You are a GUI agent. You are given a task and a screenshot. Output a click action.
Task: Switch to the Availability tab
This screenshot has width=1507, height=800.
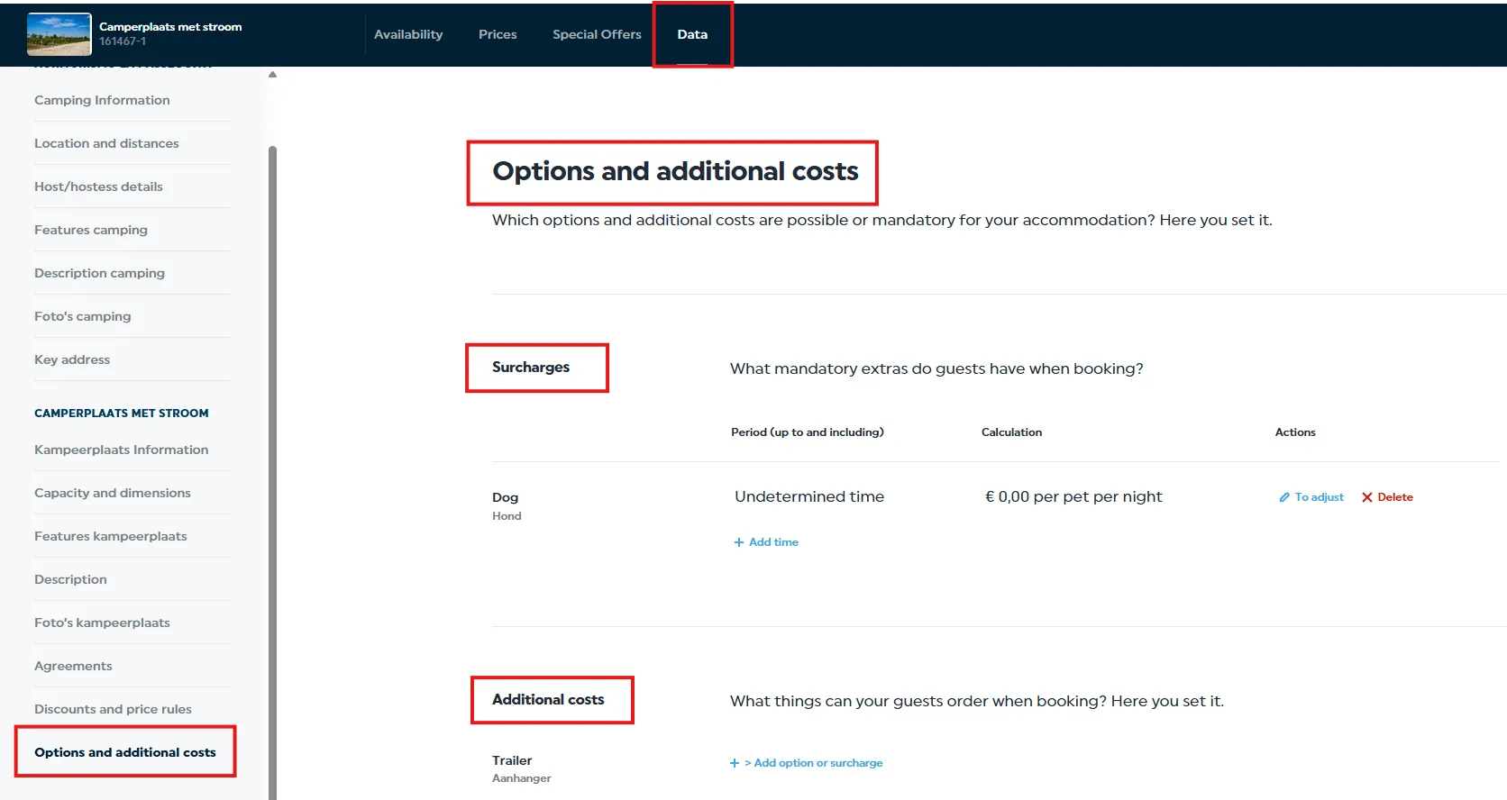click(x=408, y=34)
